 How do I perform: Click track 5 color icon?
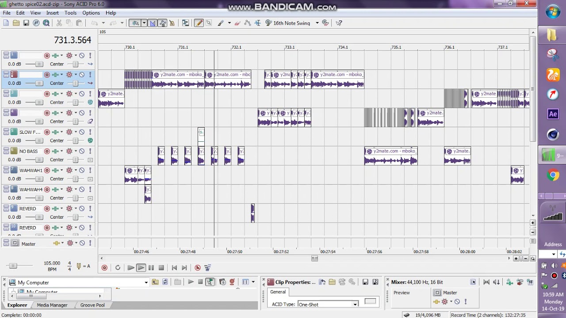(x=14, y=132)
